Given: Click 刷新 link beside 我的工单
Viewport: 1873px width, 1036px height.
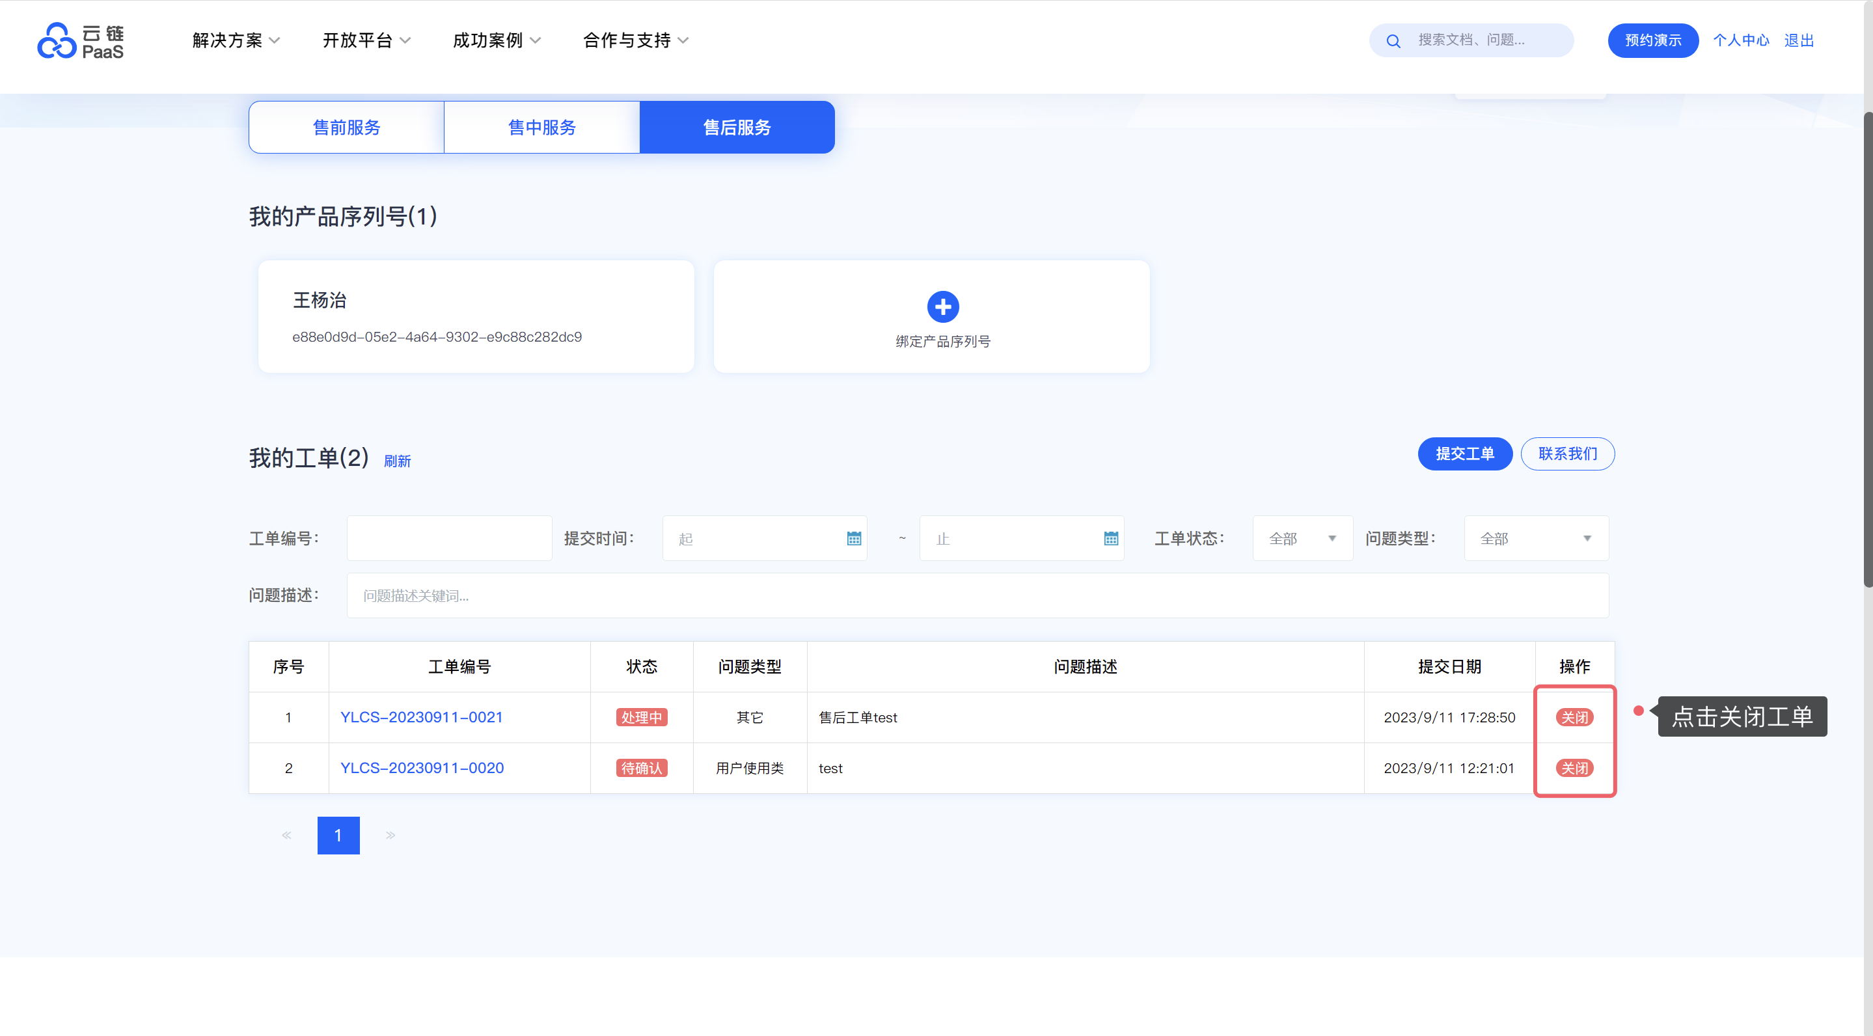Looking at the screenshot, I should tap(397, 461).
